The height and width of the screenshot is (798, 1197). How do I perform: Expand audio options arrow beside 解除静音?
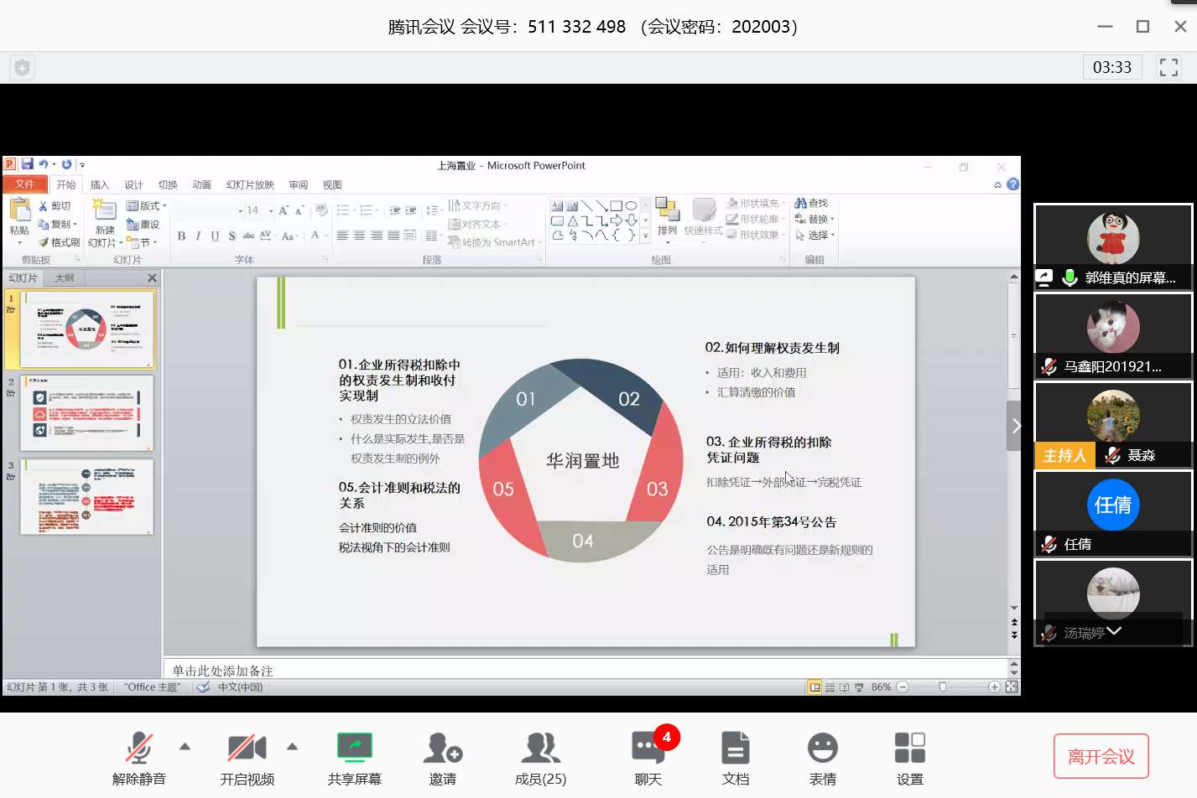185,746
